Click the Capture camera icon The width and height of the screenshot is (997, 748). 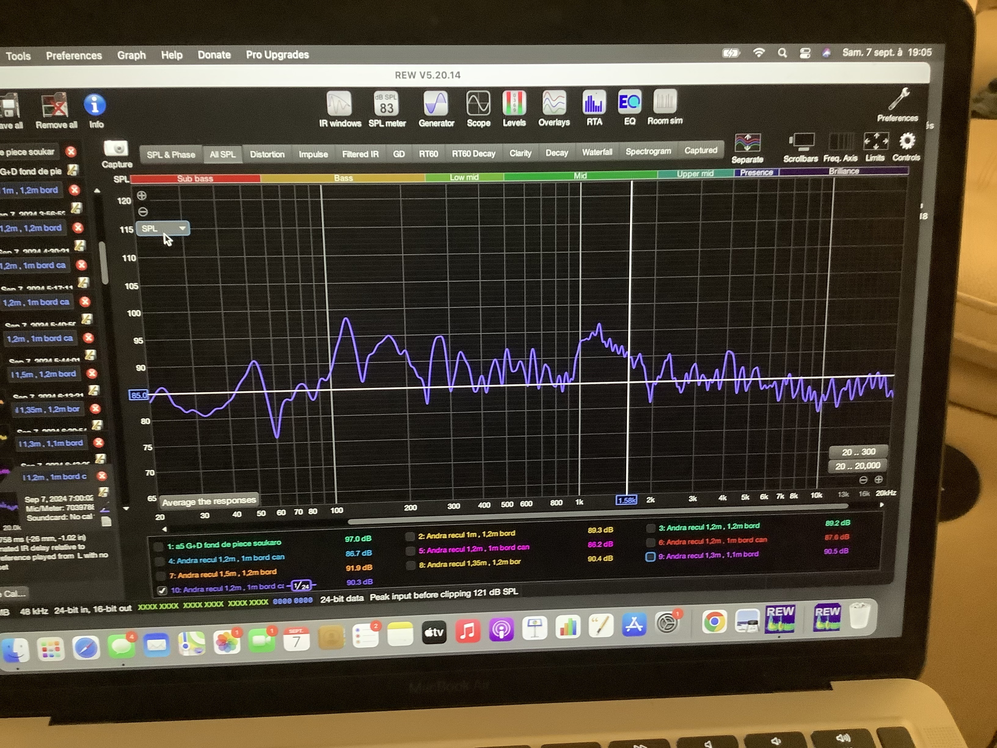(x=116, y=149)
